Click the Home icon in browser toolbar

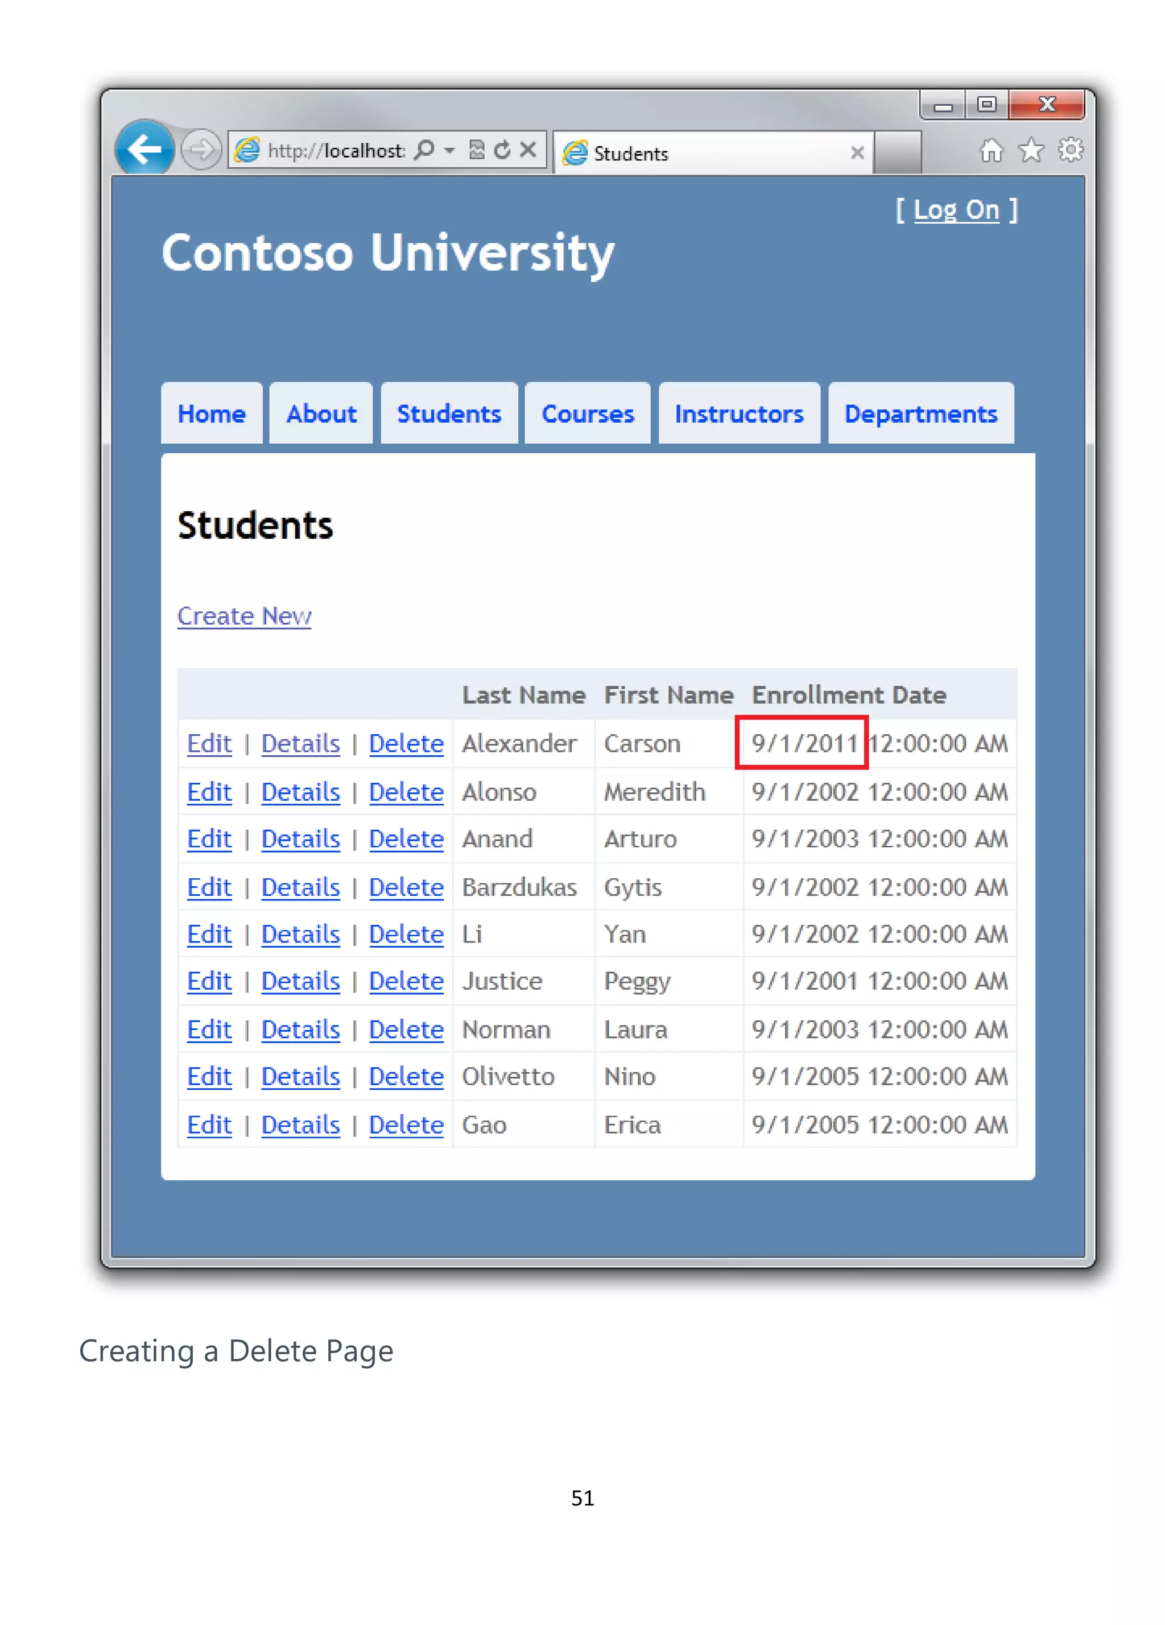(x=991, y=151)
